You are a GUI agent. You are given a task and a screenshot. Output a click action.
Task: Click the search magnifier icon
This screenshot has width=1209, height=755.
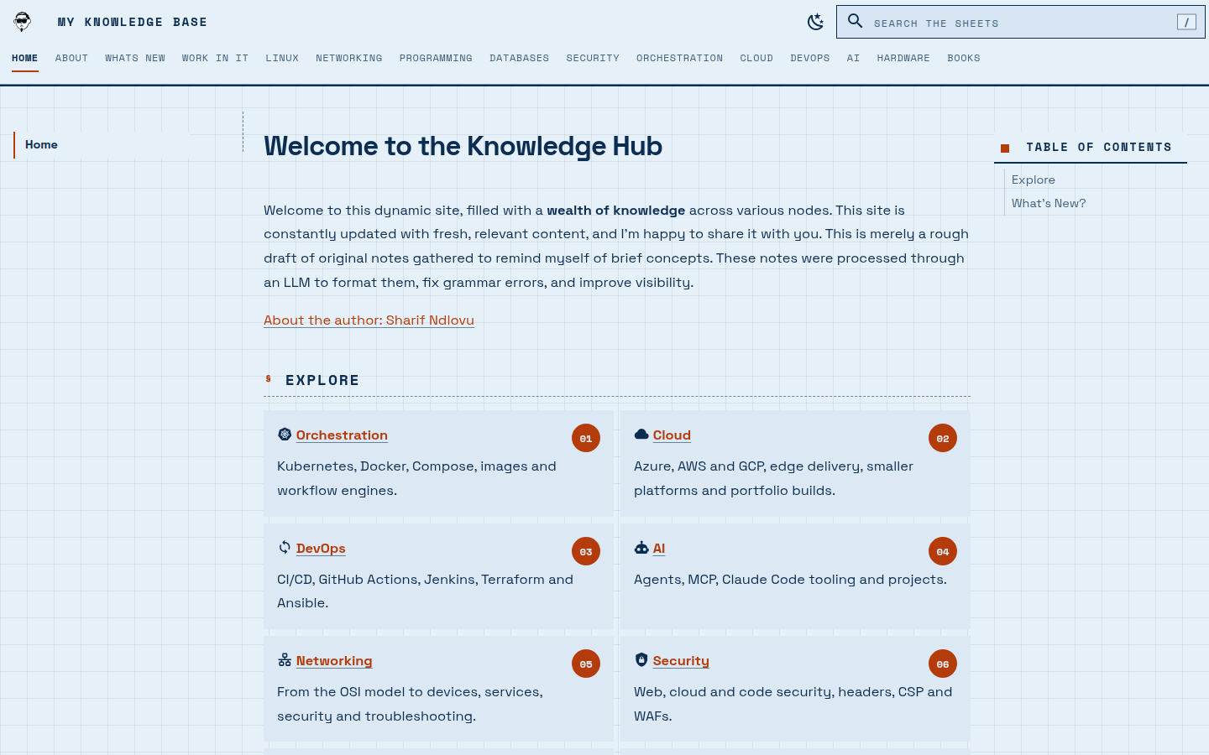click(855, 21)
